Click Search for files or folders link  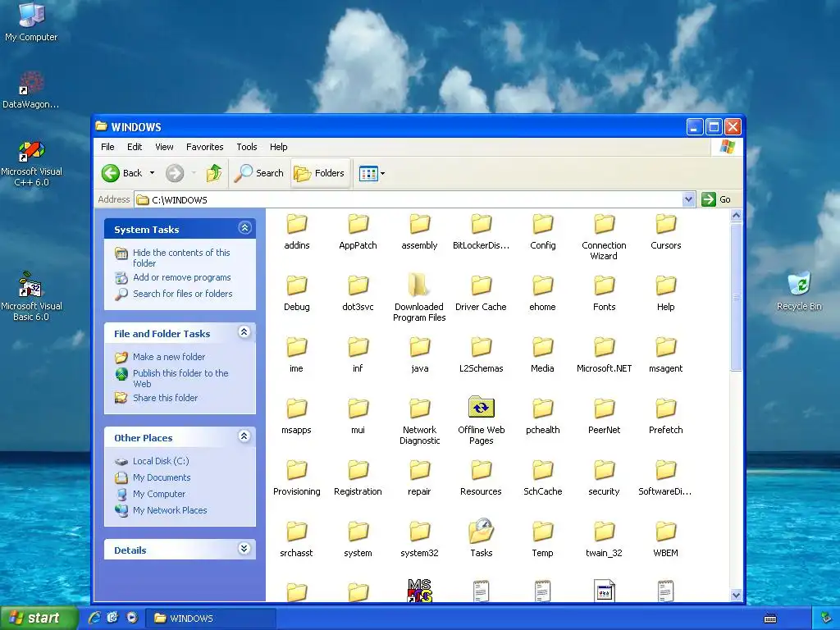pyautogui.click(x=183, y=294)
